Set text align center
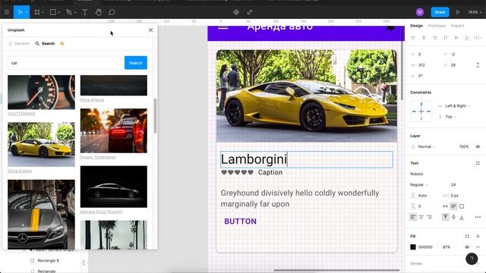486x273 pixels. coord(421,217)
